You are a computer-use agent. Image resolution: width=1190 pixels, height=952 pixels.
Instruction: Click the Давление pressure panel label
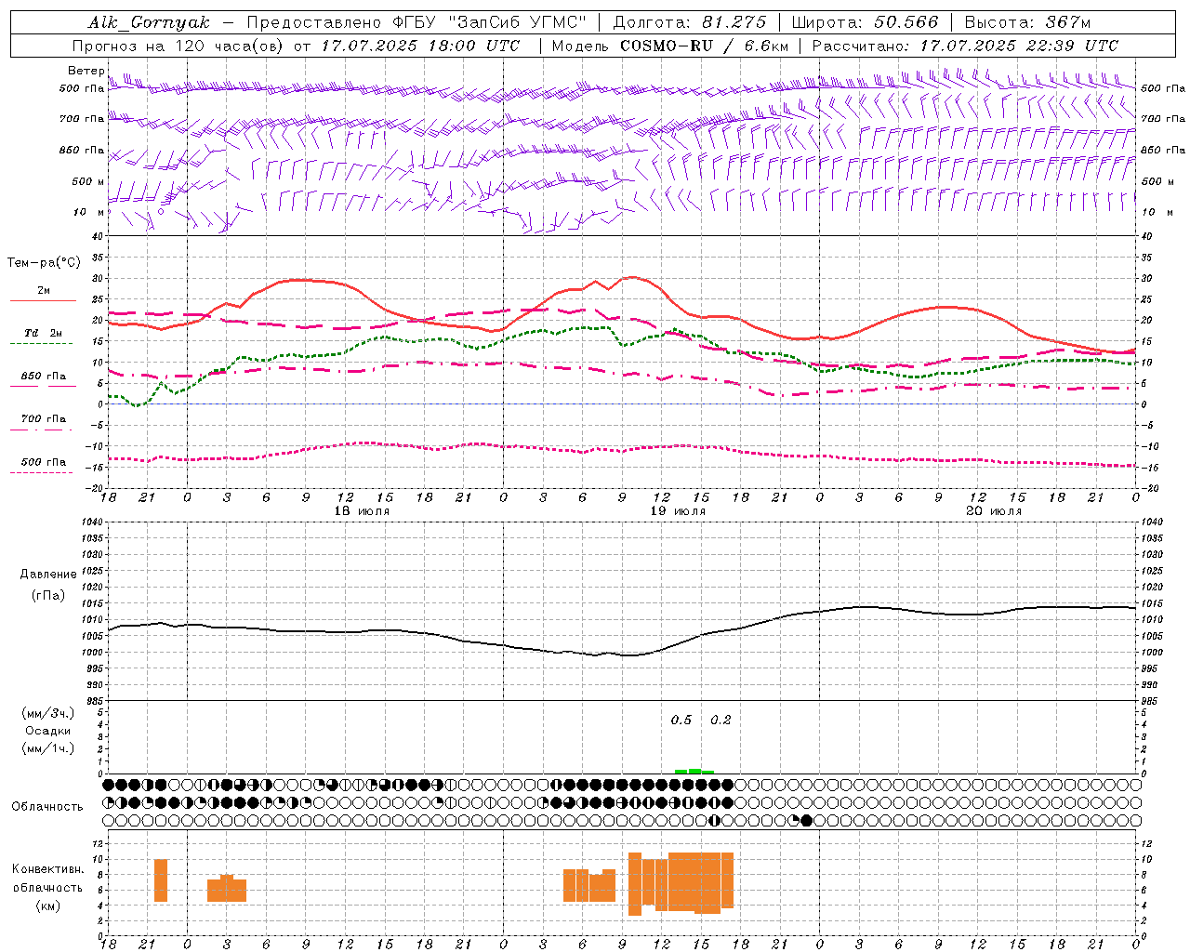click(48, 575)
